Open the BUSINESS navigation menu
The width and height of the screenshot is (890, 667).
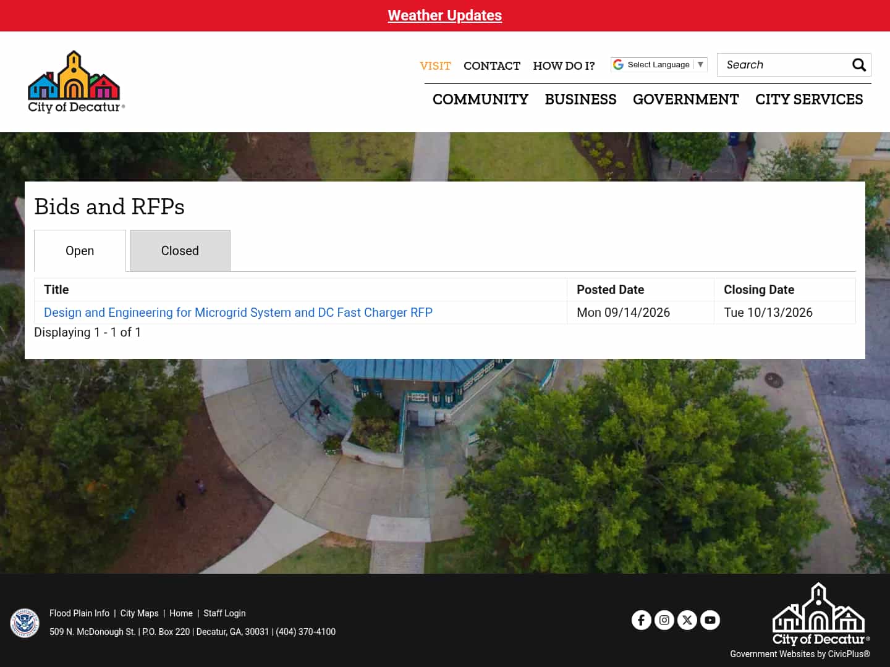tap(580, 99)
